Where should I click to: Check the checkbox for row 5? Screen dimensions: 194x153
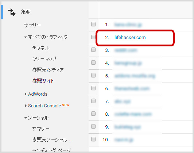93,75
